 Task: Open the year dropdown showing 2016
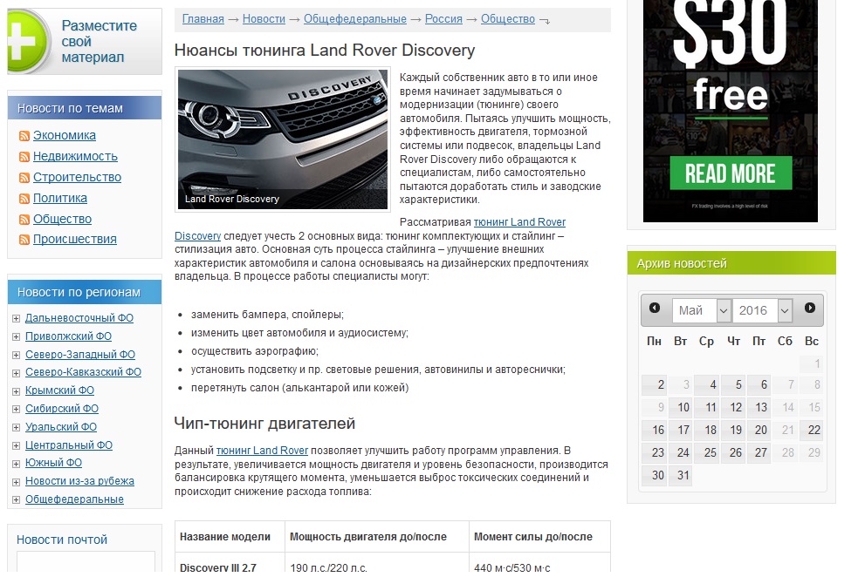pos(762,311)
